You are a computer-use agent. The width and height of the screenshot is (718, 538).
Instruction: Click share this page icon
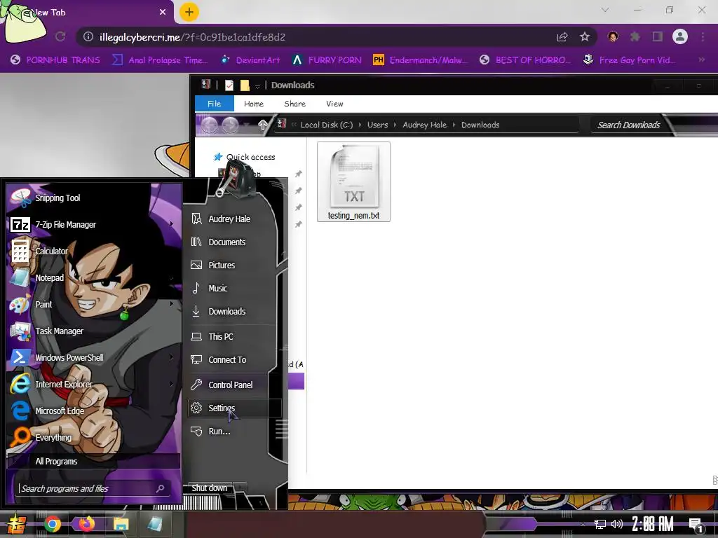pyautogui.click(x=562, y=37)
